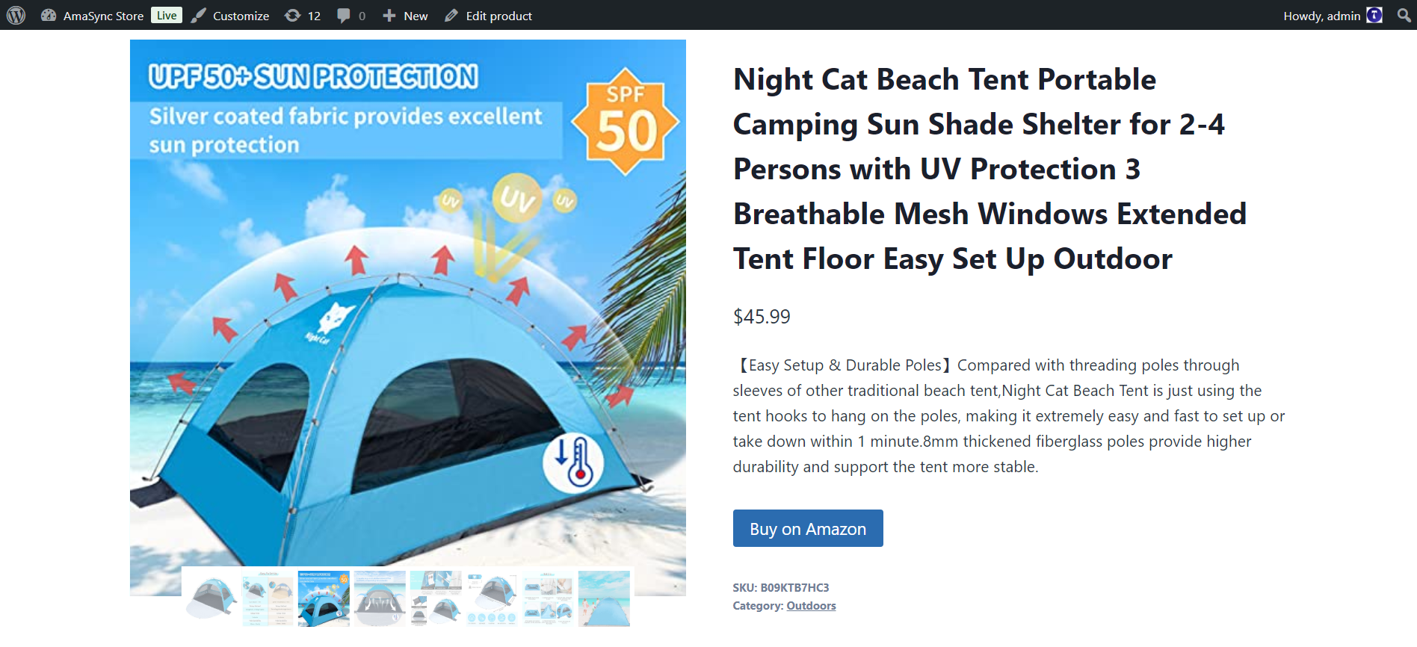This screenshot has height=647, width=1417.
Task: Click the Customize paintbrush icon
Action: (x=198, y=16)
